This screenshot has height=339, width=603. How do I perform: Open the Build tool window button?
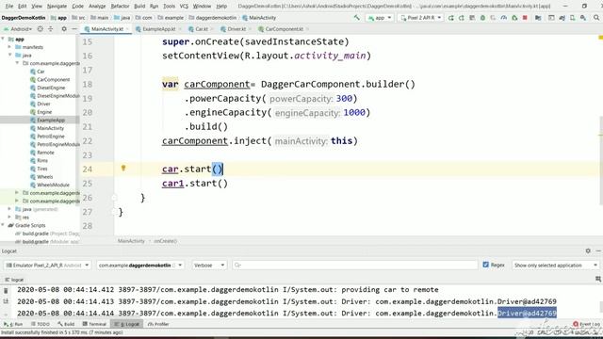66,324
